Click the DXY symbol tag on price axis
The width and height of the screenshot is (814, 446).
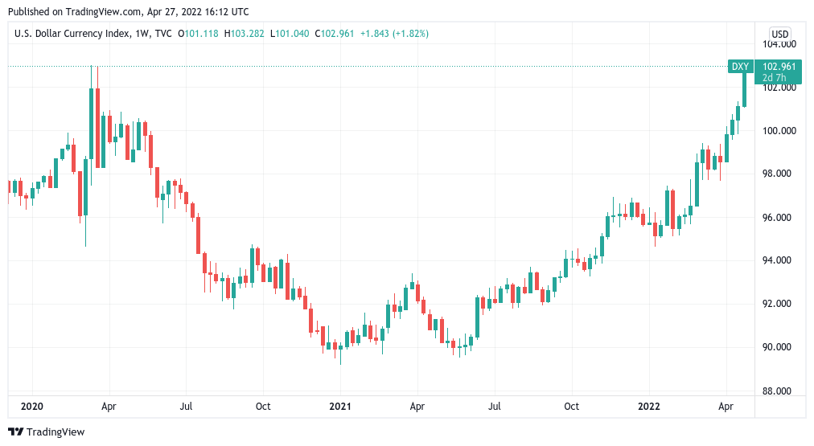[739, 66]
